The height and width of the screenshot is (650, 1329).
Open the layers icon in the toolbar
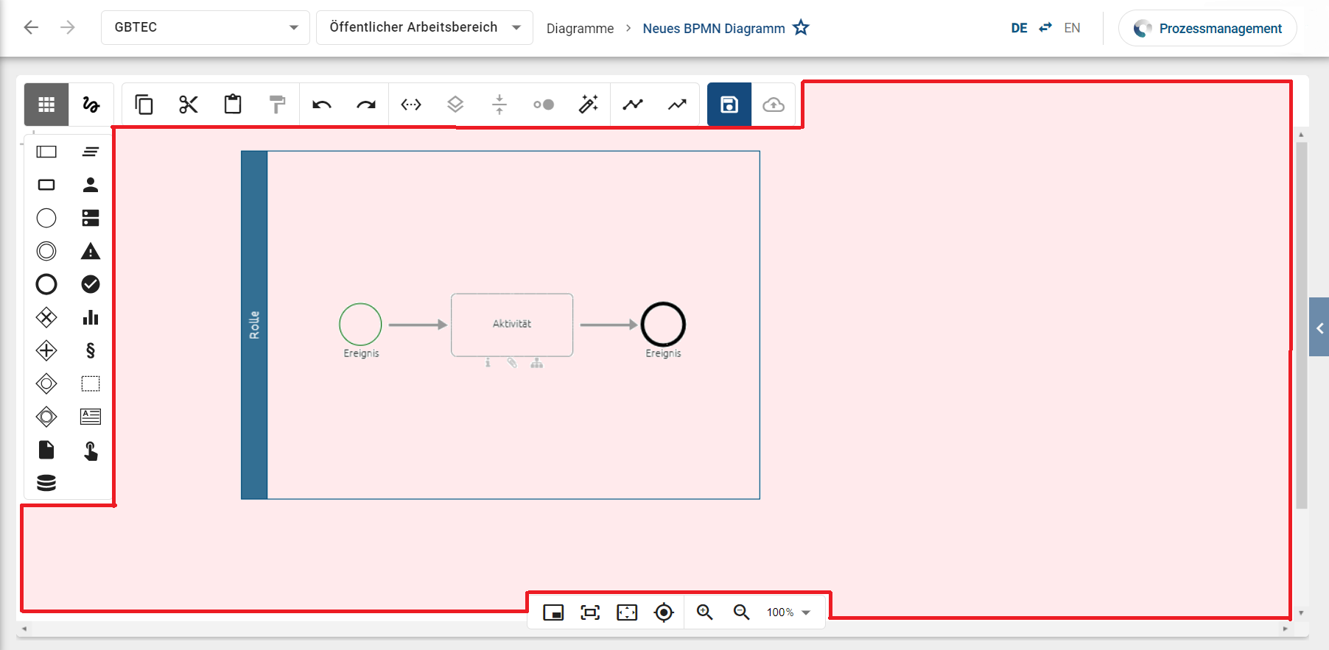[x=455, y=105]
